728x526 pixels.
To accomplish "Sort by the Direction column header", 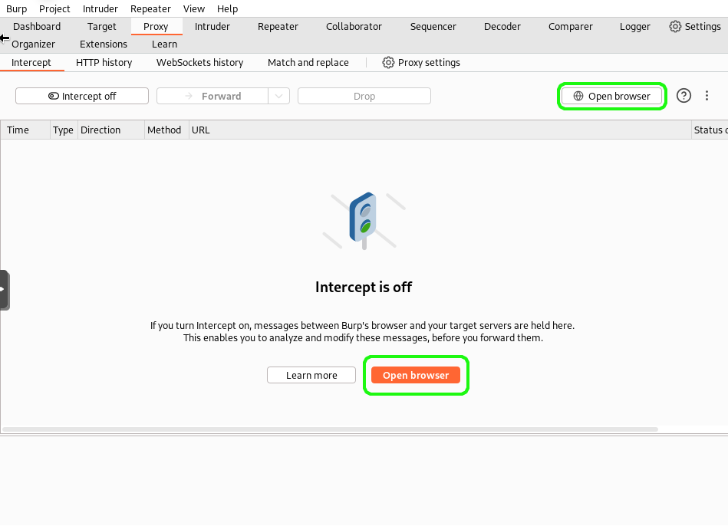I will [111, 130].
